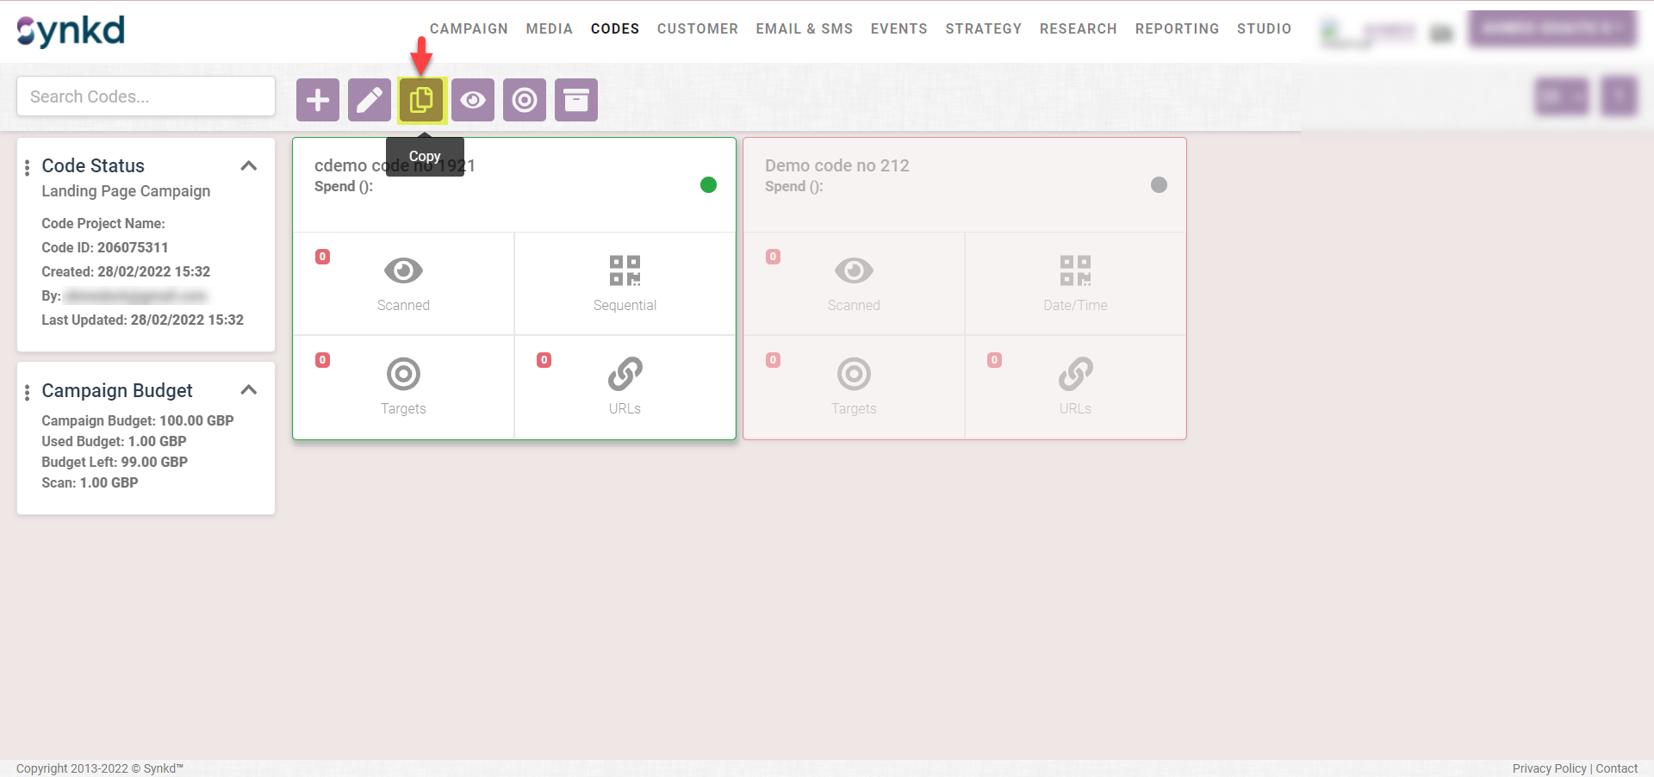Screen dimensions: 1654x777
Task: Toggle green status dot on cdemo code
Action: pos(708,184)
